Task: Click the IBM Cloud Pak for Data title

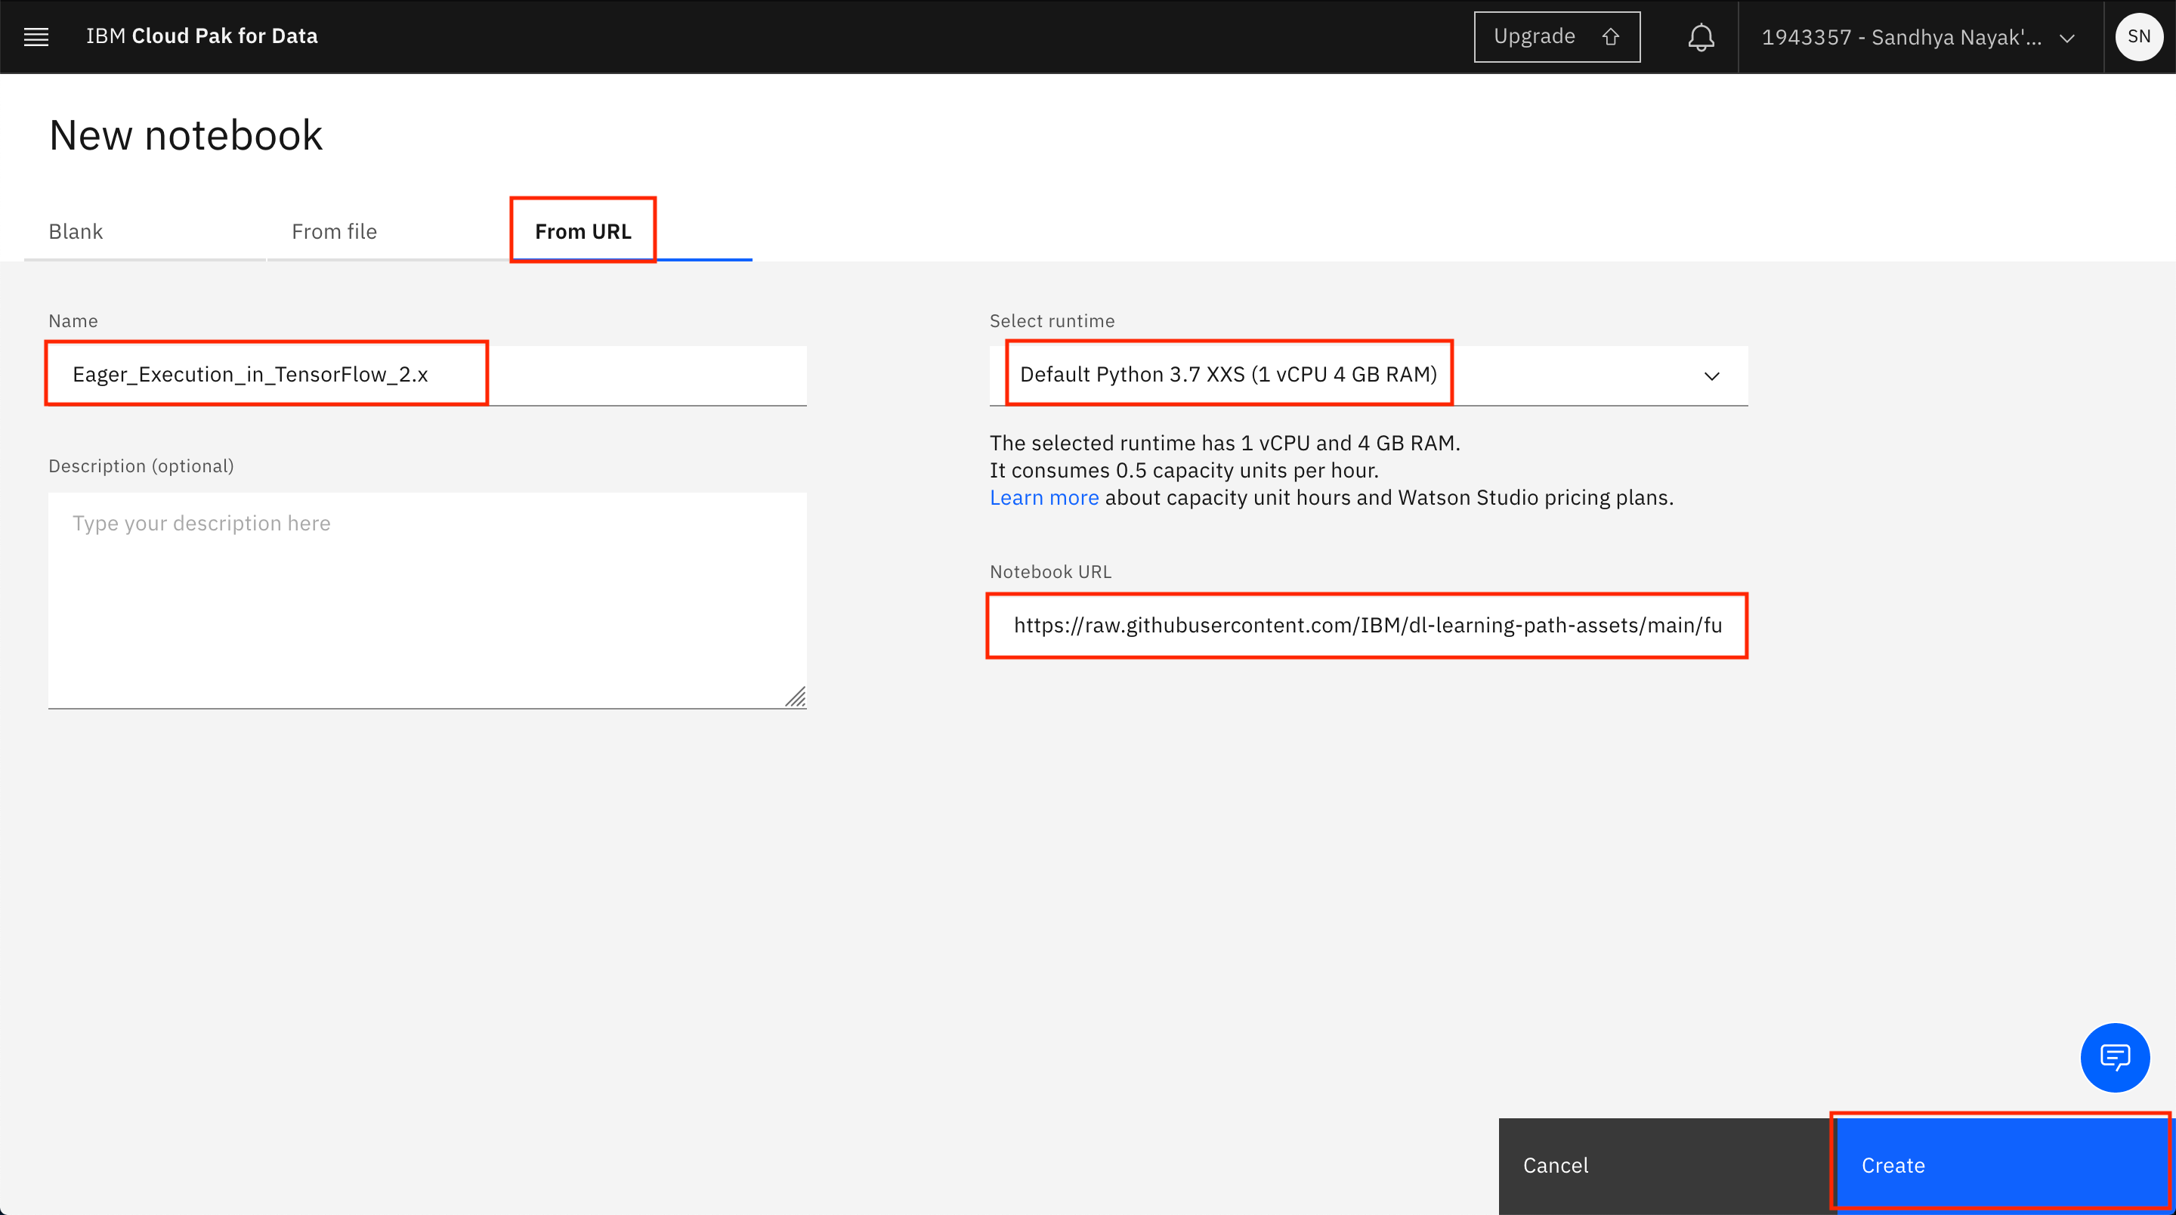Action: coord(202,36)
